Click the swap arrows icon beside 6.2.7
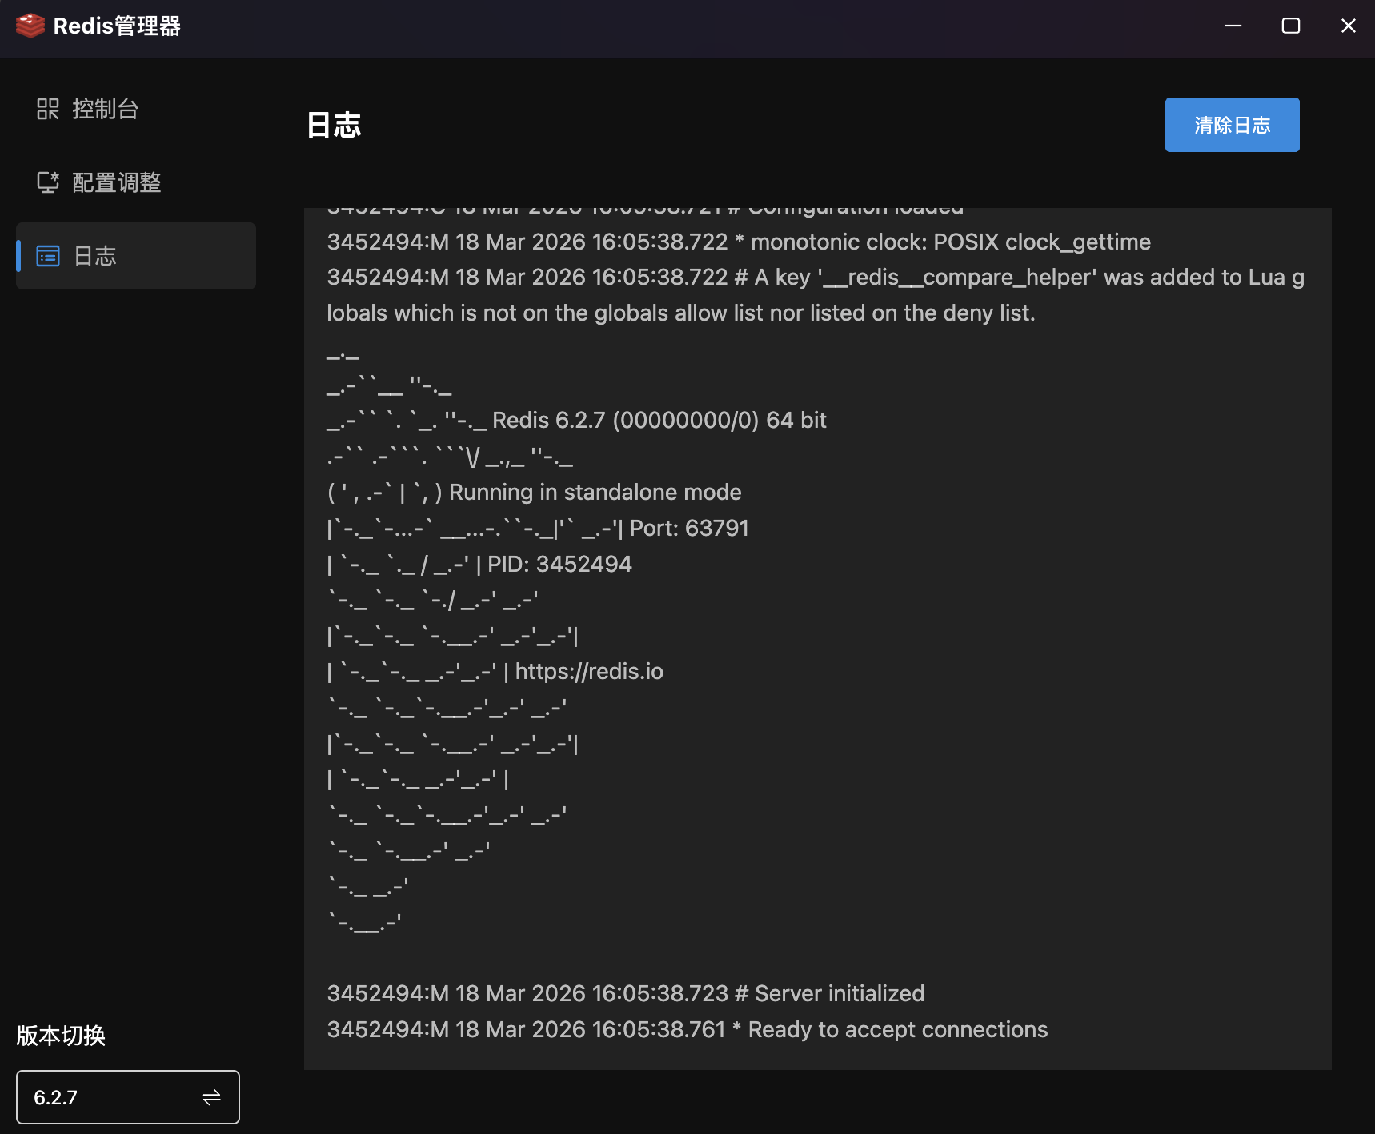Viewport: 1375px width, 1134px height. pos(211,1097)
